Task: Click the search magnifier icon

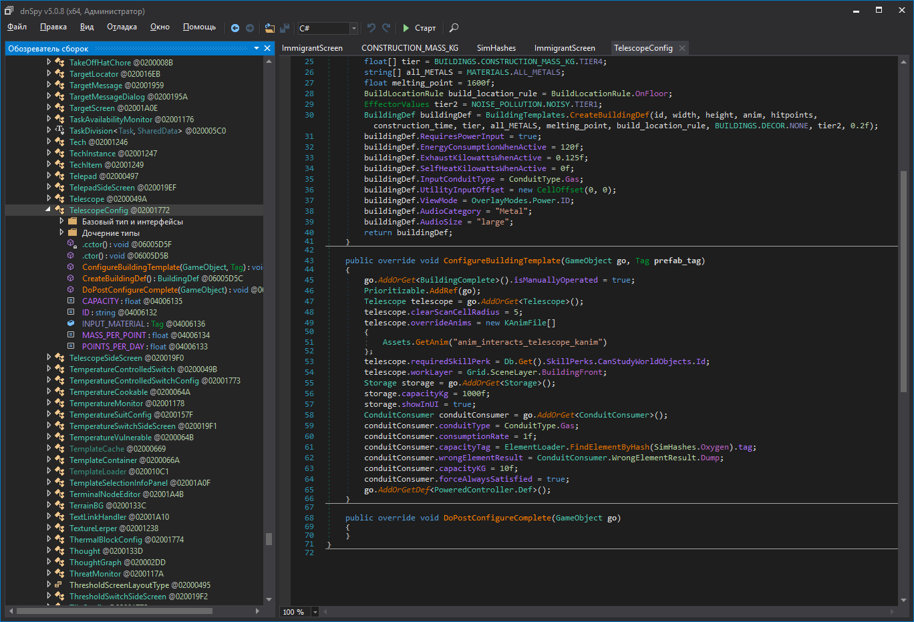Action: 454,28
